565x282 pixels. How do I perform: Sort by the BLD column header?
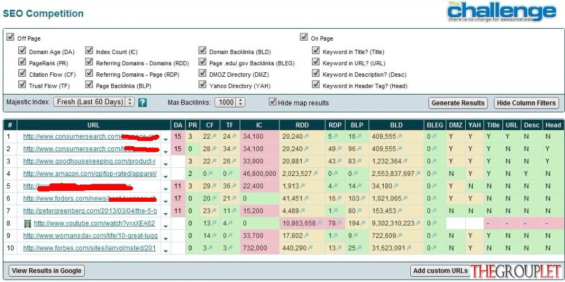tap(396, 125)
